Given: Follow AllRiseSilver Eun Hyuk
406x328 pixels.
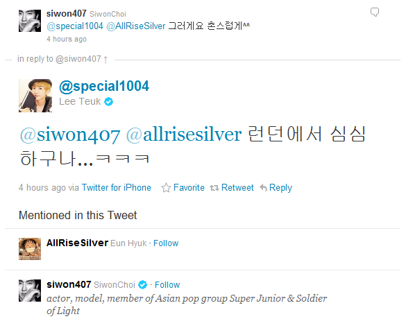Looking at the screenshot, I should tap(166, 243).
